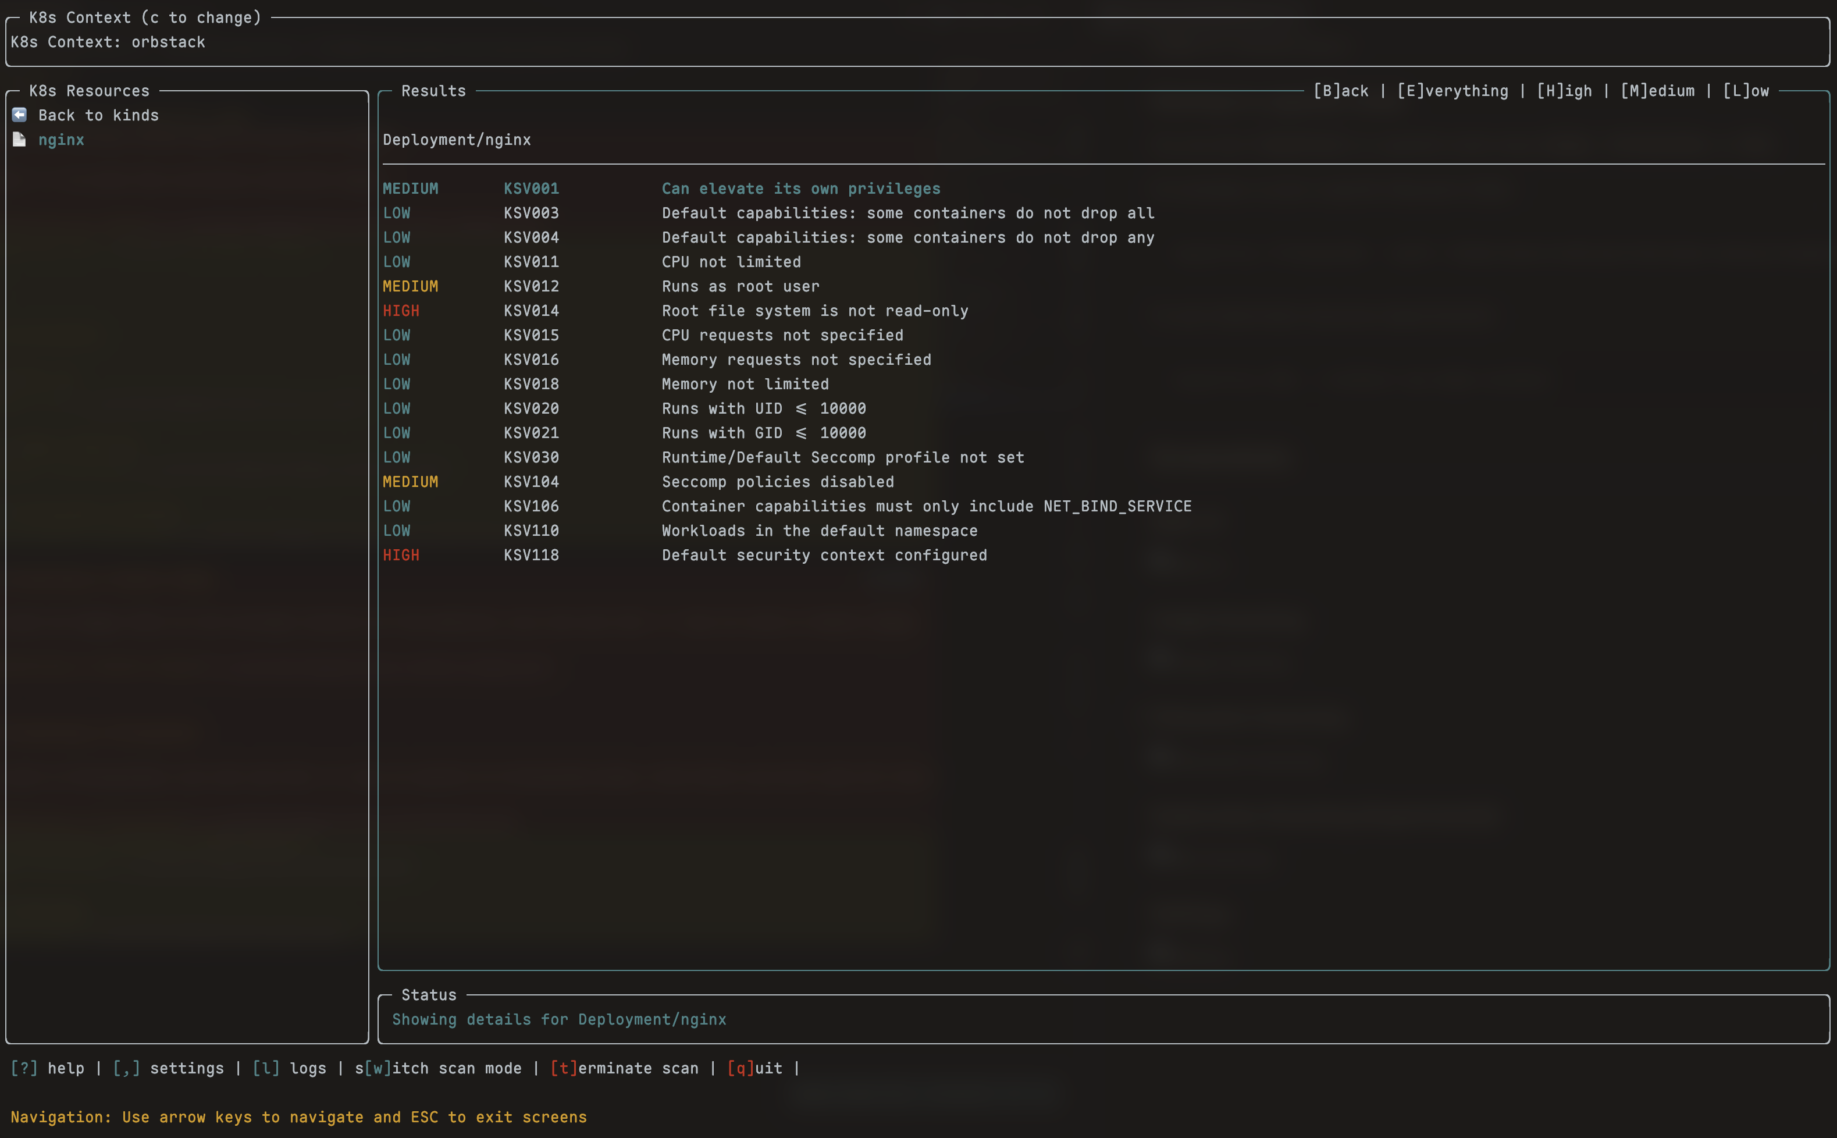
Task: Click the Navigation hint text at bottom
Action: tap(299, 1117)
